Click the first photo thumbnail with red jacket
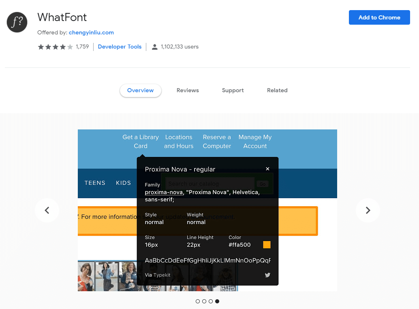 coord(86,276)
